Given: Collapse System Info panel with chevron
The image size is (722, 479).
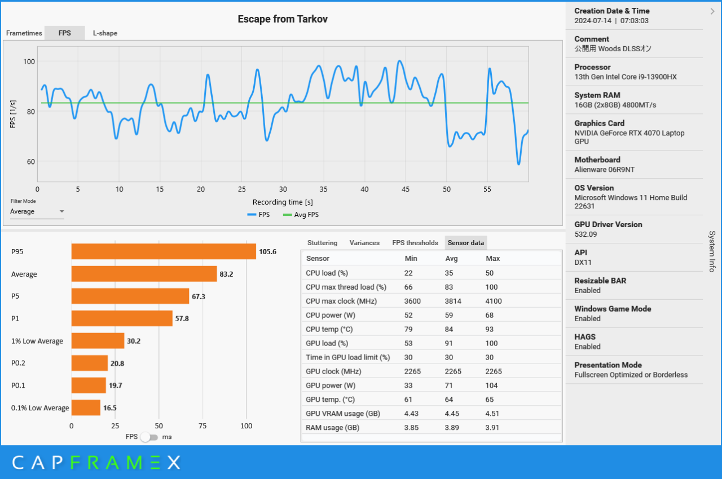Looking at the screenshot, I should [712, 11].
